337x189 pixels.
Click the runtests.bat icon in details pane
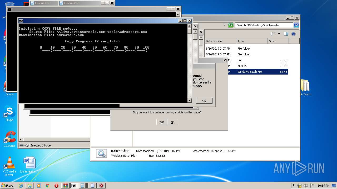[x=101, y=153]
